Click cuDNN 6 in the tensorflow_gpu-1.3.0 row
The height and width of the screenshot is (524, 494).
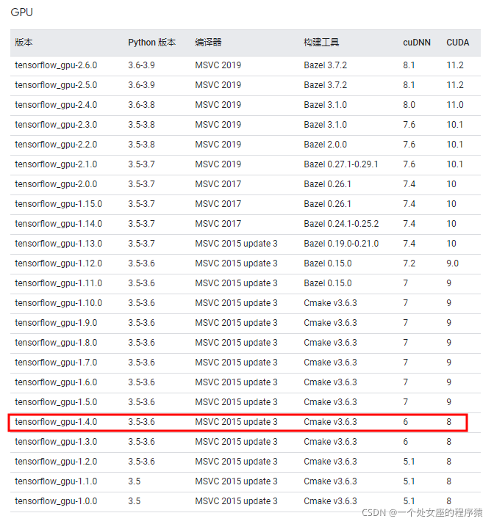(x=406, y=442)
